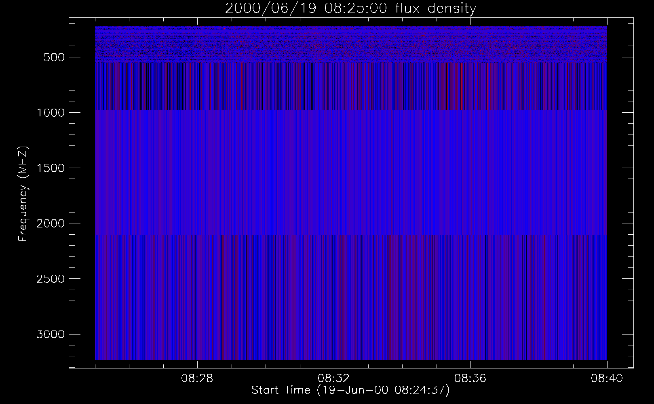
Task: Select the 2500 frequency tick label
Action: 51,279
